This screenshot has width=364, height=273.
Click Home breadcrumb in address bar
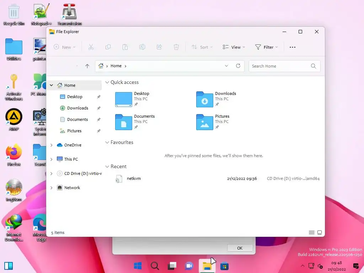pos(116,66)
